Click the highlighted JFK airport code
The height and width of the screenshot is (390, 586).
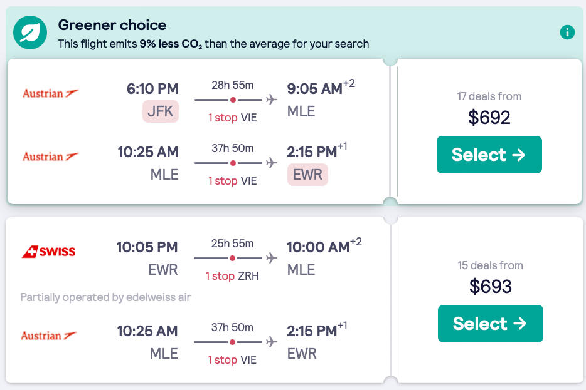[161, 112]
